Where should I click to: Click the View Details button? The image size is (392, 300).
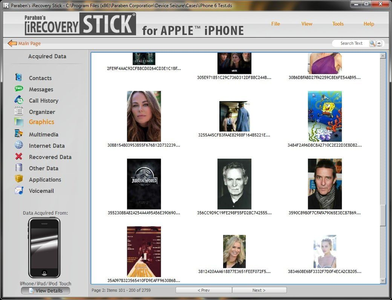coord(45,290)
